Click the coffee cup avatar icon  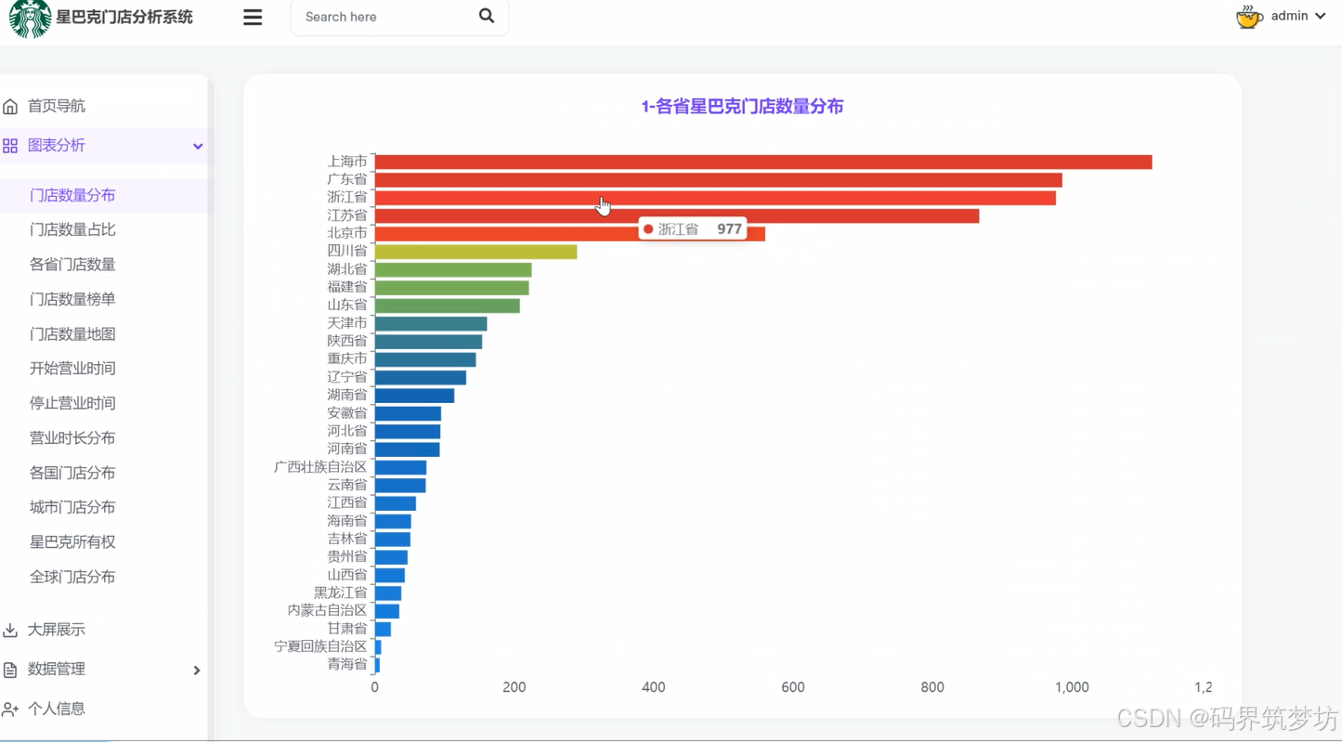(1249, 16)
